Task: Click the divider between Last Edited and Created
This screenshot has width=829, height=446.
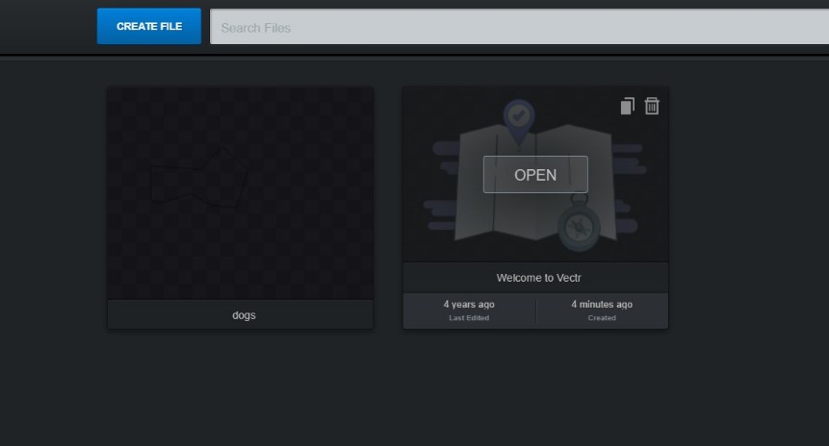Action: click(x=536, y=310)
